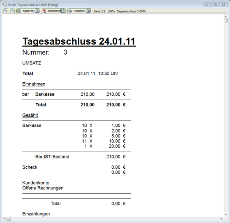Click the Seite 1/2 page indicator

click(99, 11)
